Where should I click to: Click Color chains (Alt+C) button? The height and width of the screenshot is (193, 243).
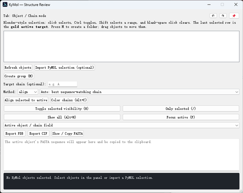(x=69, y=100)
